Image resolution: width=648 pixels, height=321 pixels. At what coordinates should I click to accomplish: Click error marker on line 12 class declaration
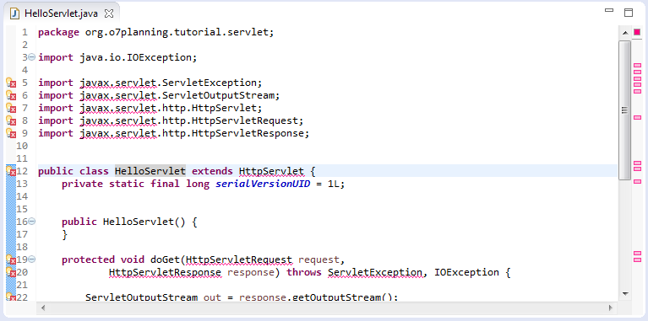(11, 171)
